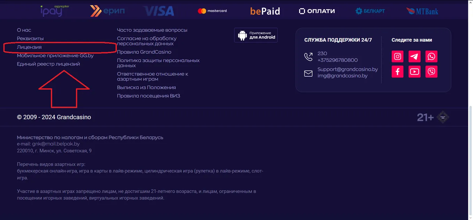Open the О нас link

coord(24,30)
